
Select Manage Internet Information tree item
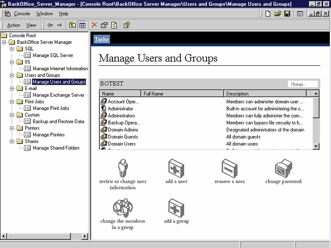pyautogui.click(x=60, y=68)
